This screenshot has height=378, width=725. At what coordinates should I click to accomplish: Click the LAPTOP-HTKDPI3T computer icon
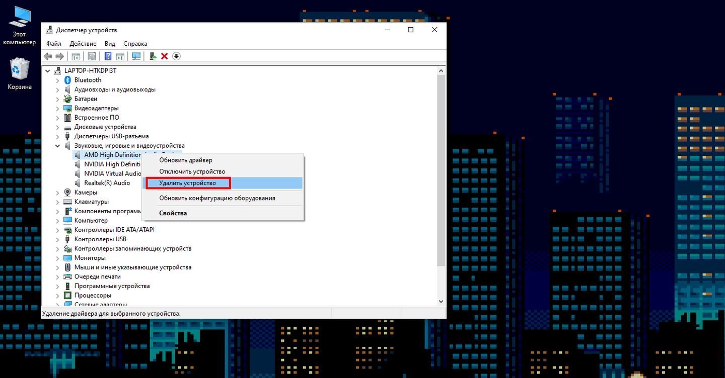pos(58,71)
